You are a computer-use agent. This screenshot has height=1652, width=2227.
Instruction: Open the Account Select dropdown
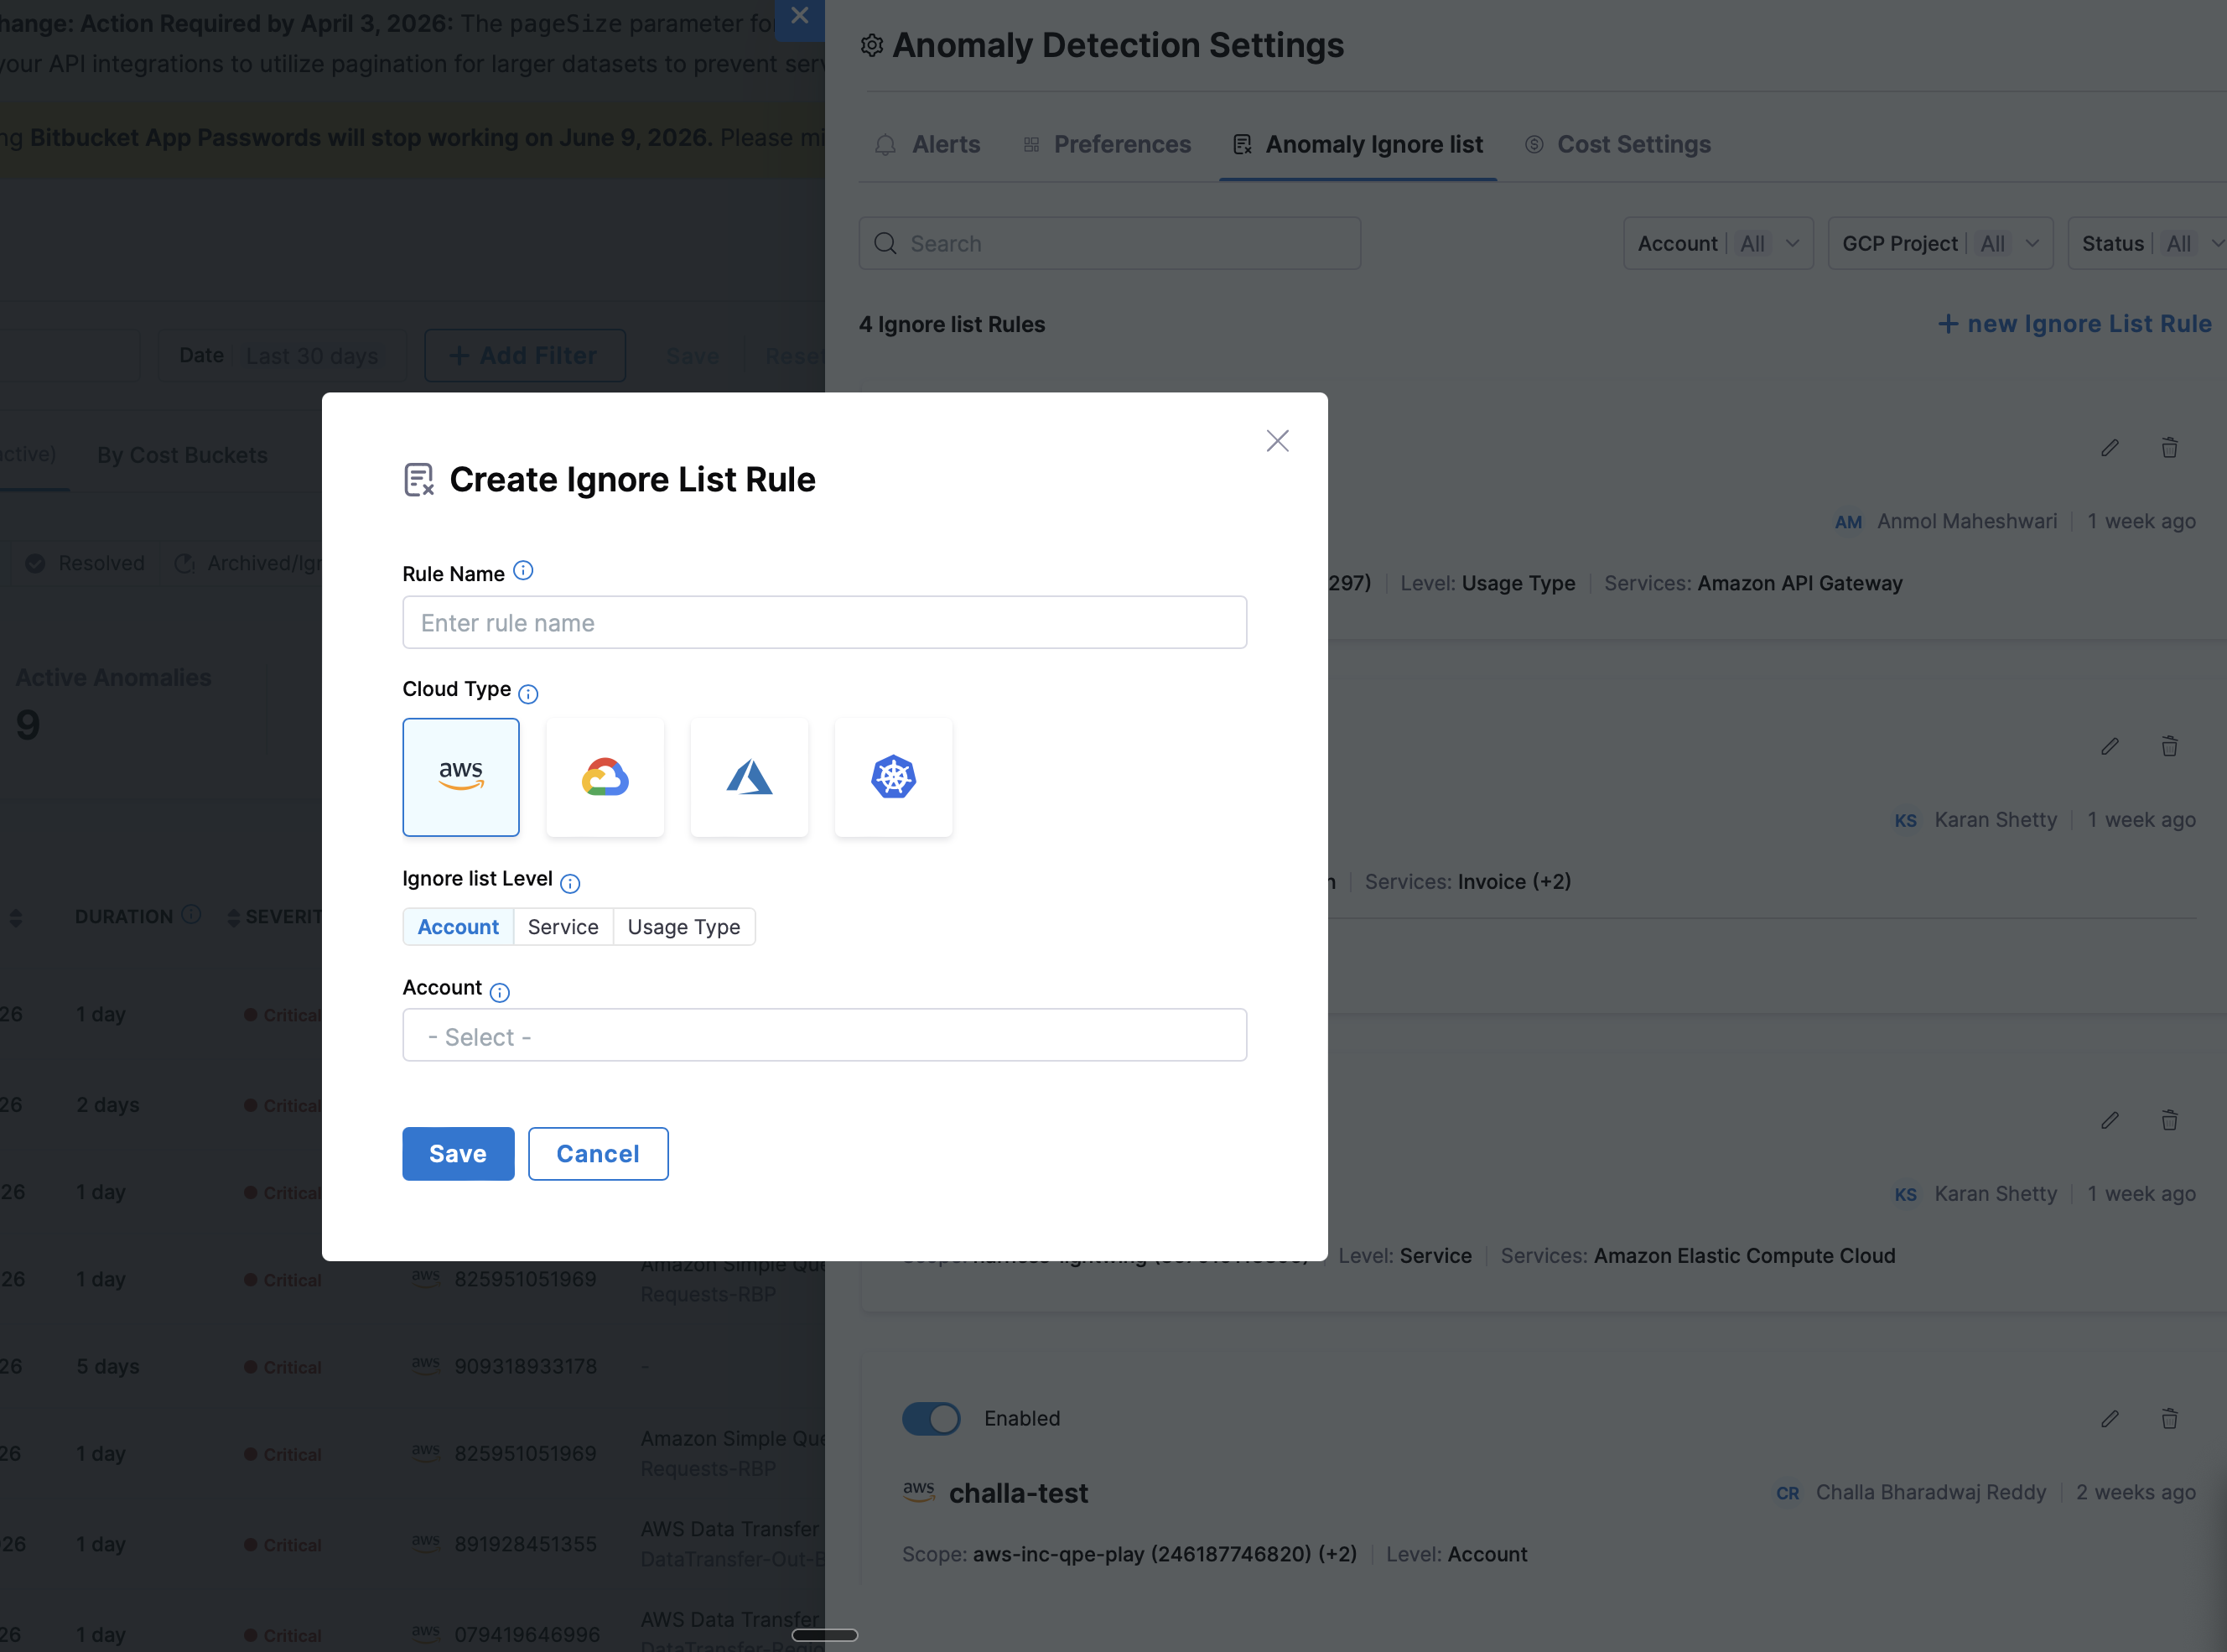824,1036
